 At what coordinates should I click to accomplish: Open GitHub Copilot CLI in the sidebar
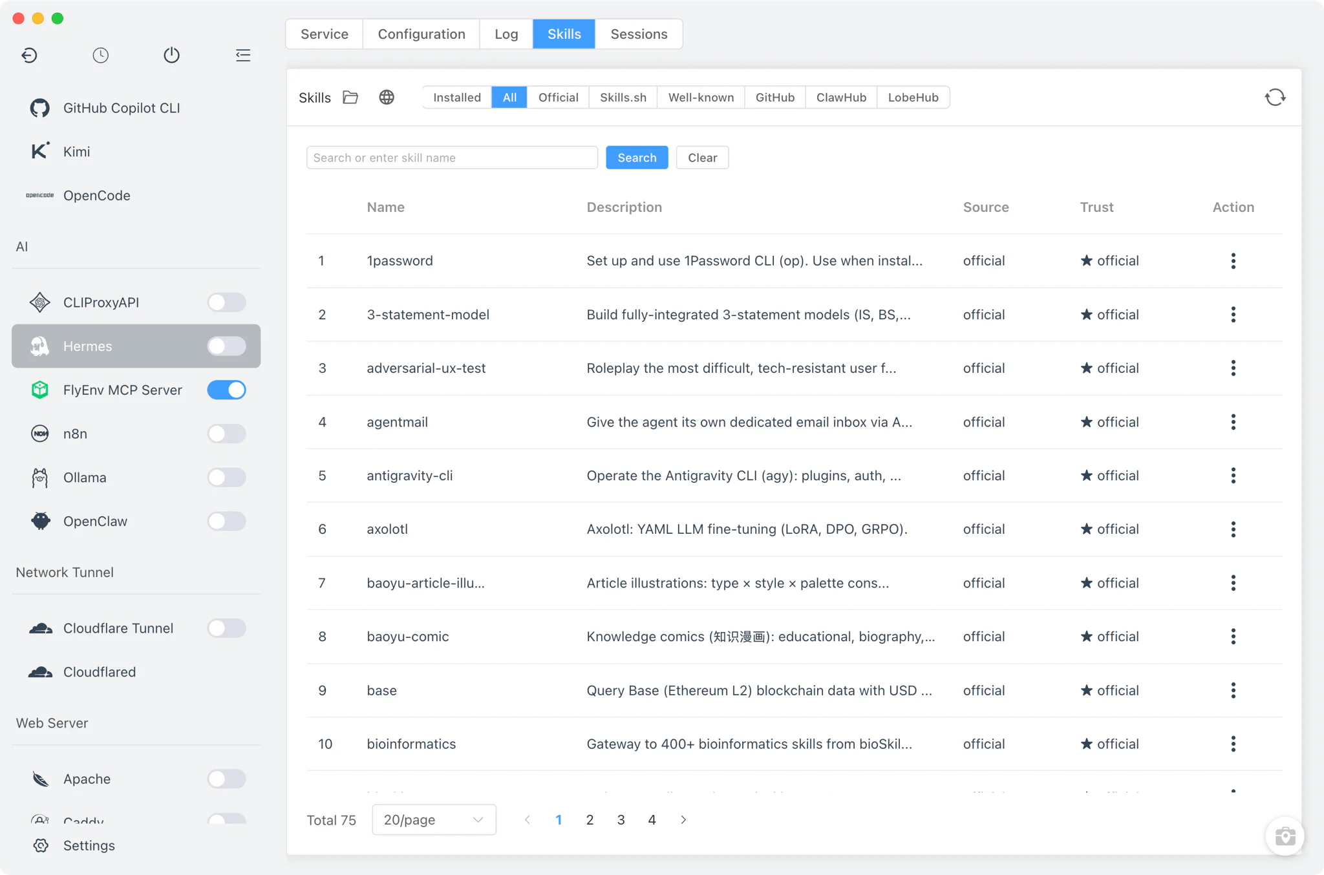coord(136,108)
